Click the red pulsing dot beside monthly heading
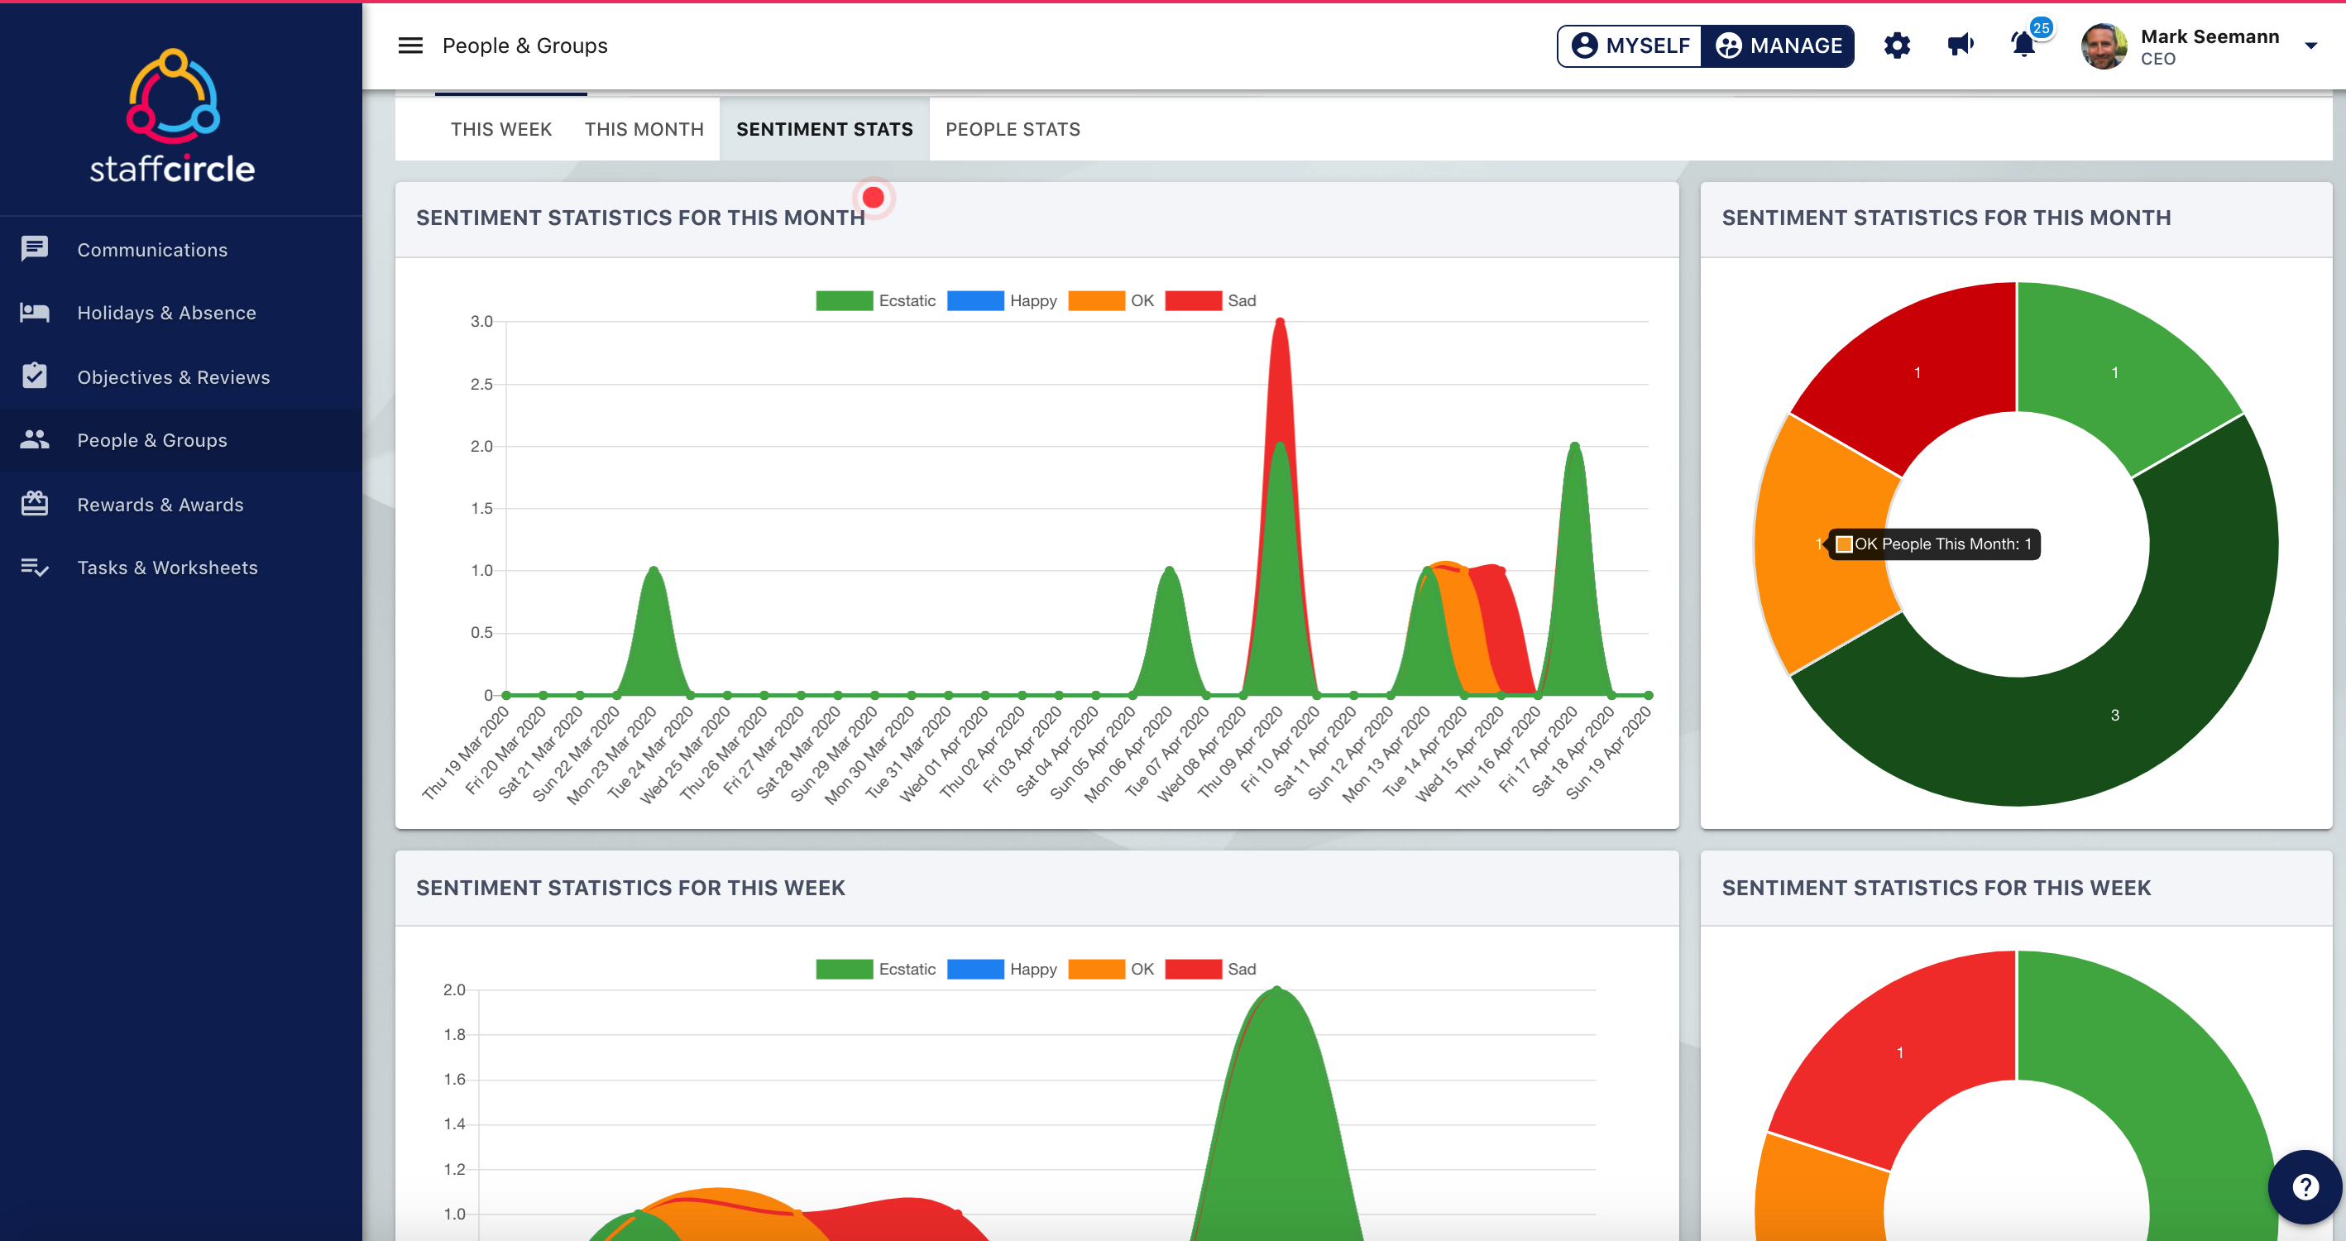This screenshot has width=2346, height=1241. point(873,197)
